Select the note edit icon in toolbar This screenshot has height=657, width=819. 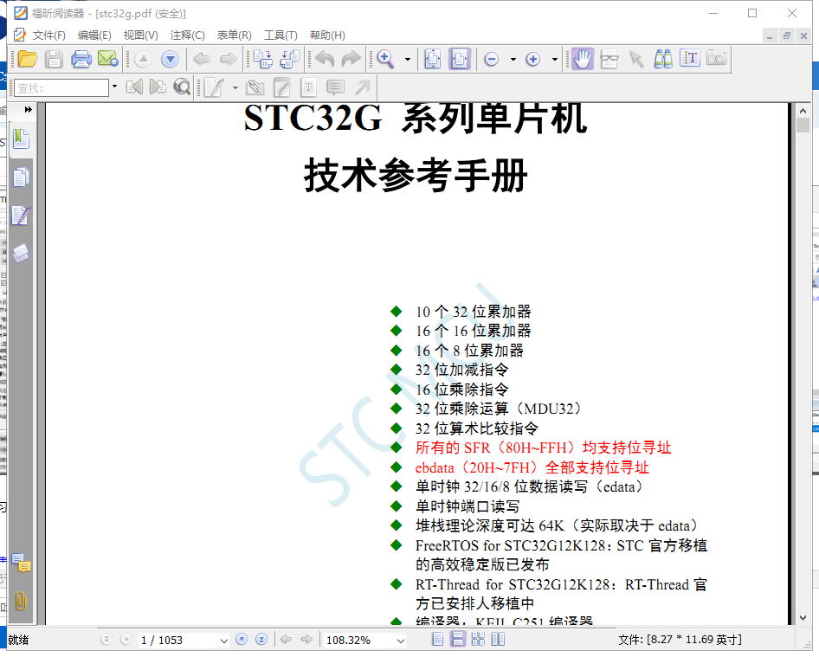[x=281, y=87]
